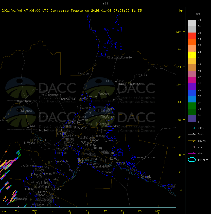Click the 'Tres_Mayo' map label
This screenshot has height=214, width=211.
coord(84,108)
